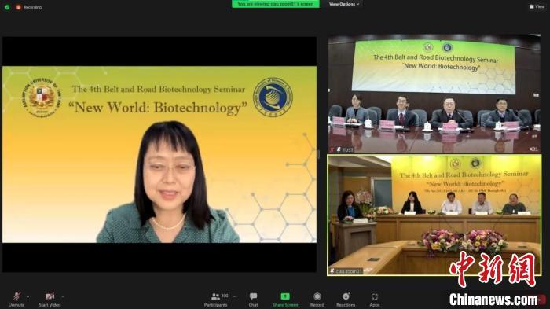The image size is (550, 309).
Task: Click the green Share Screen button
Action: (x=285, y=300)
